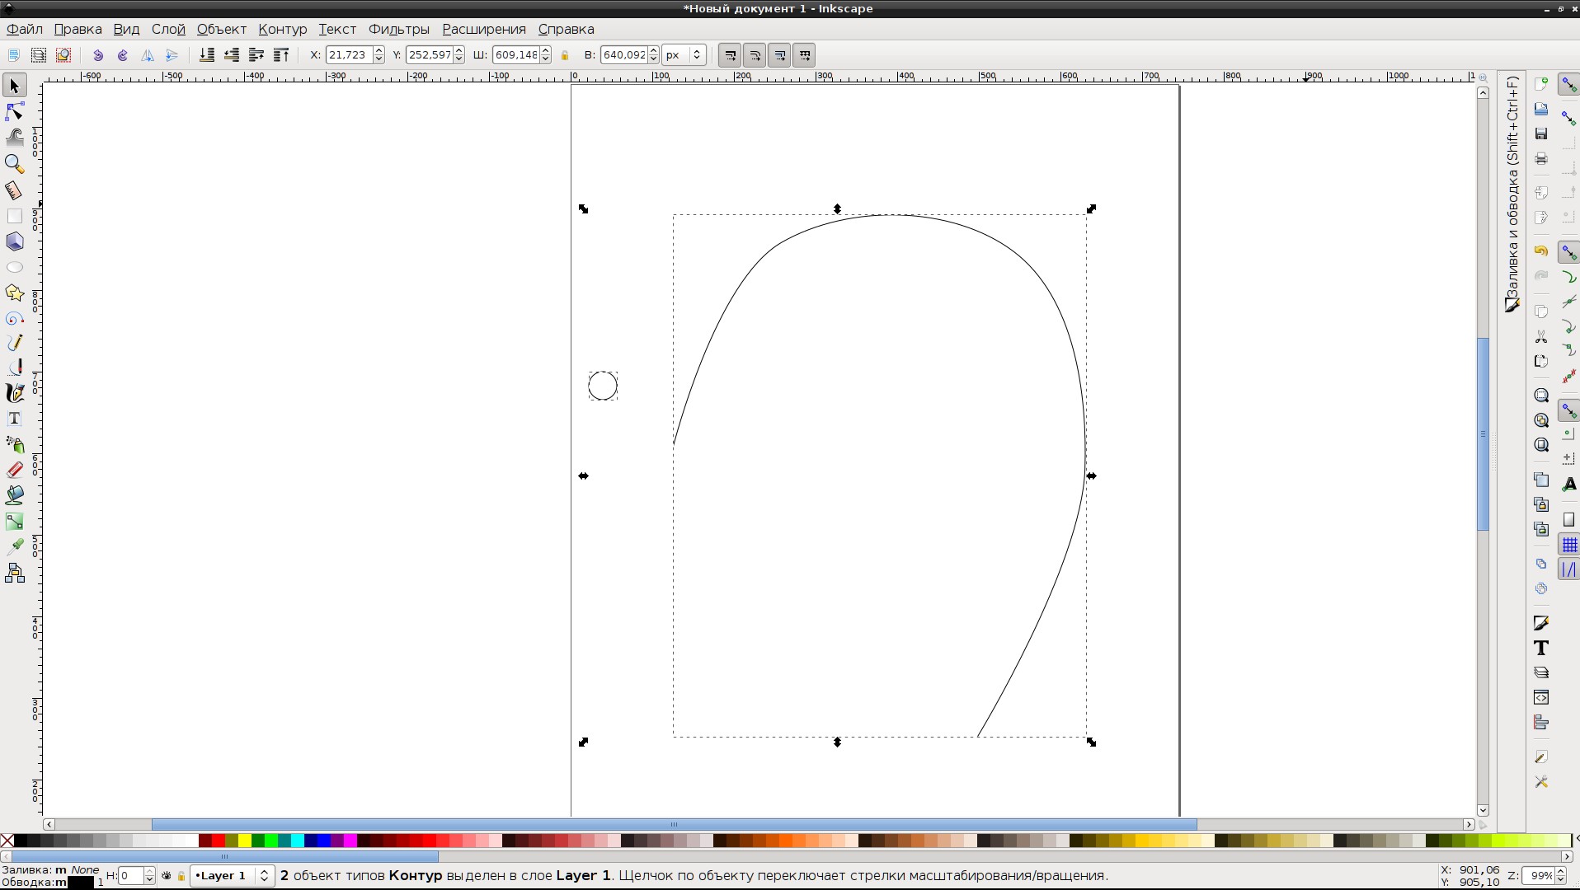Select the Zoom tool in toolbox

(x=15, y=163)
